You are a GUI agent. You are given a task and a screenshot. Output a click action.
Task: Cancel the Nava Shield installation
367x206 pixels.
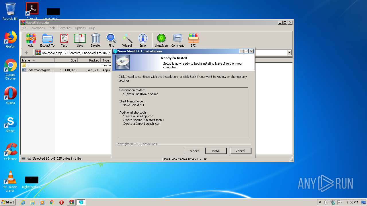tap(240, 151)
